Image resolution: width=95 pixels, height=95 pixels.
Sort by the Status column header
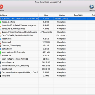pyautogui.click(x=62, y=15)
